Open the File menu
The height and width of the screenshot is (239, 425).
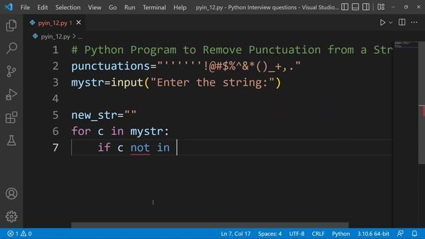[x=25, y=7]
